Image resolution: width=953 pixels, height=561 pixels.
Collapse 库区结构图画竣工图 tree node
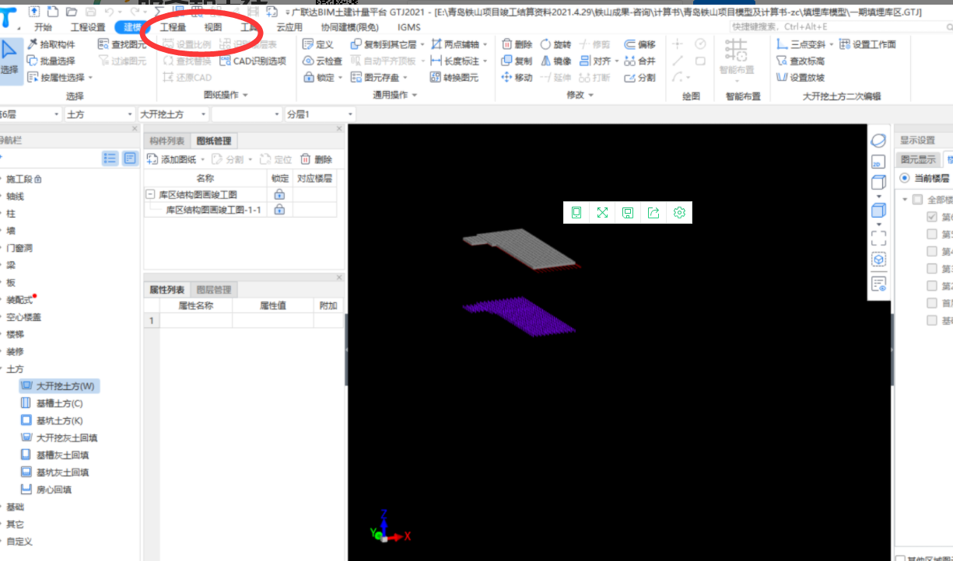[x=151, y=195]
